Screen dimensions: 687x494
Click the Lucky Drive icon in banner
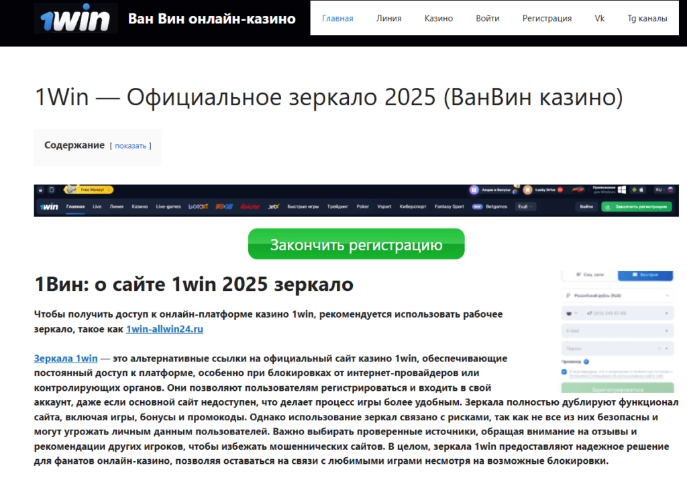coord(527,190)
